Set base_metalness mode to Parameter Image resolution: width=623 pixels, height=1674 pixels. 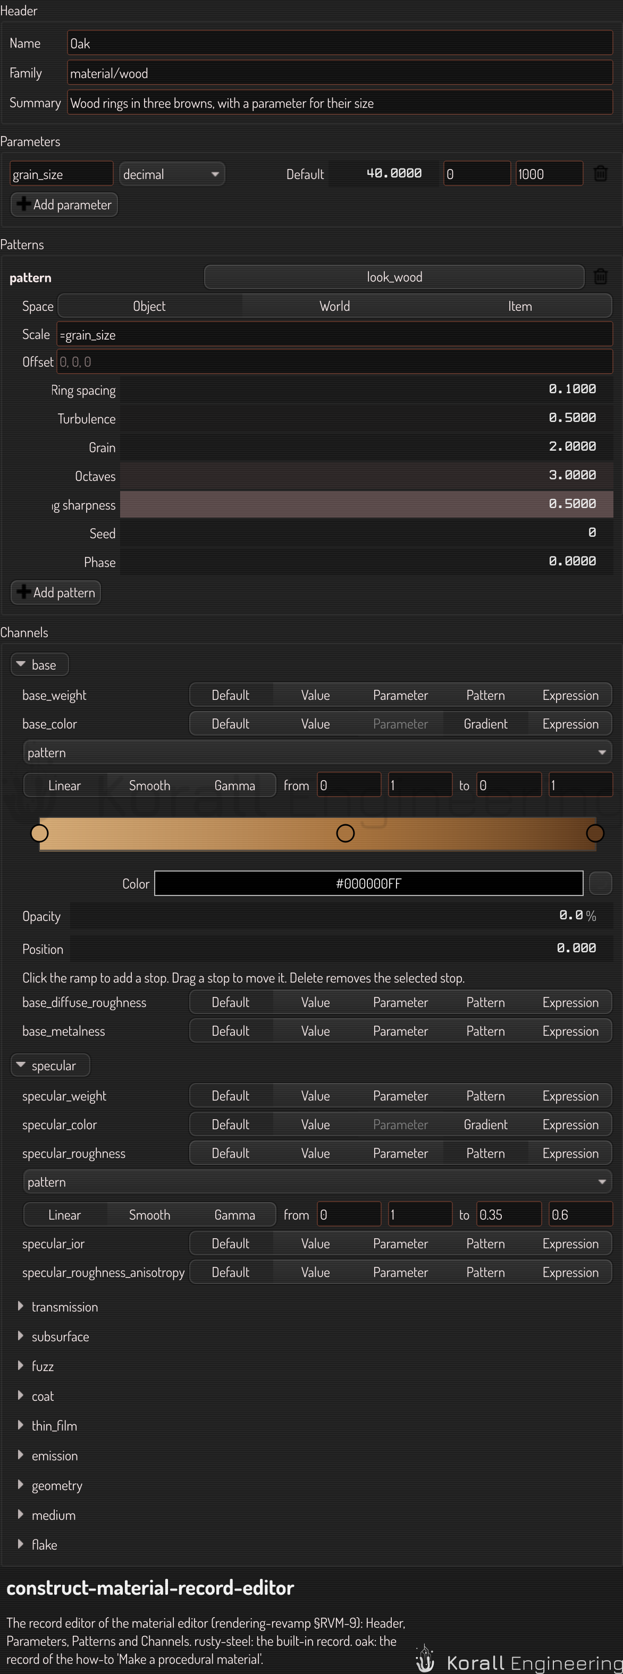tap(401, 1032)
